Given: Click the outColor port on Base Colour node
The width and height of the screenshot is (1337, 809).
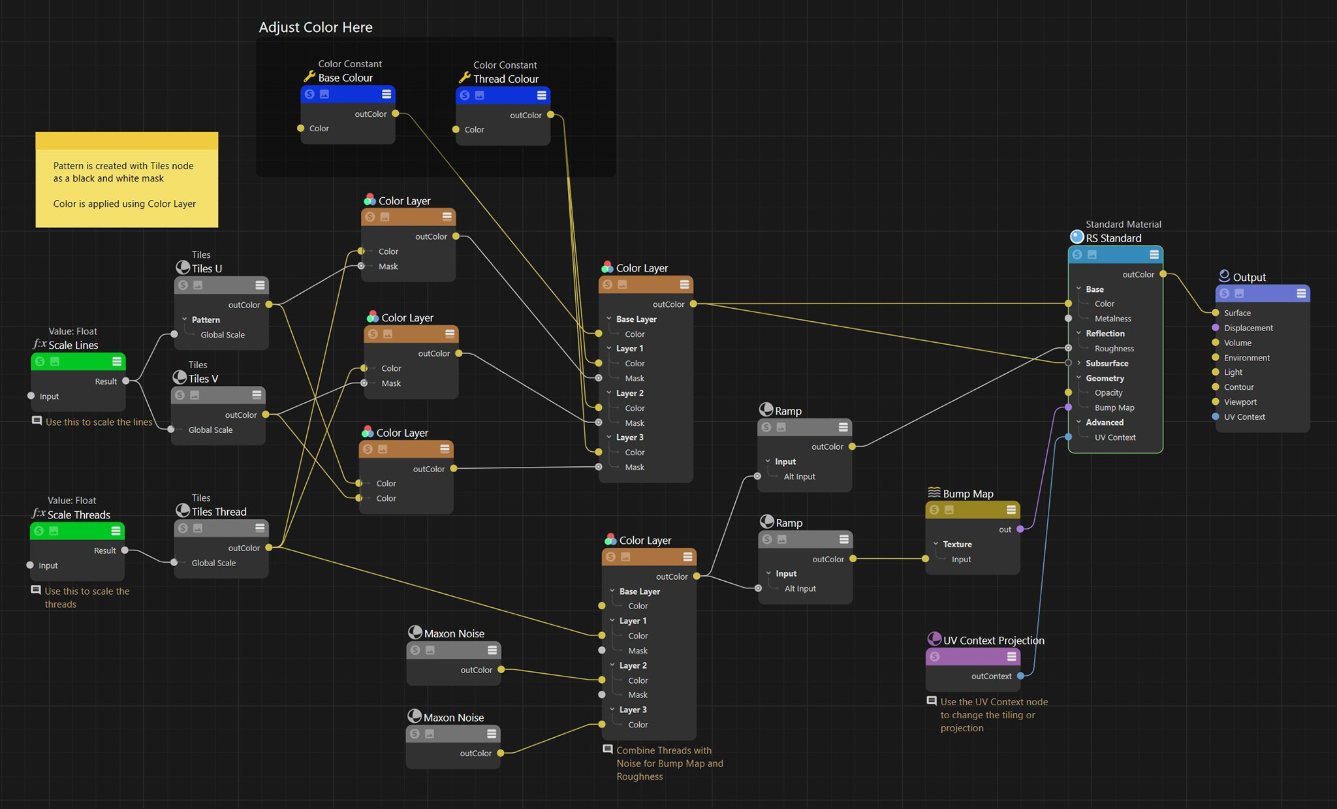Looking at the screenshot, I should [396, 114].
